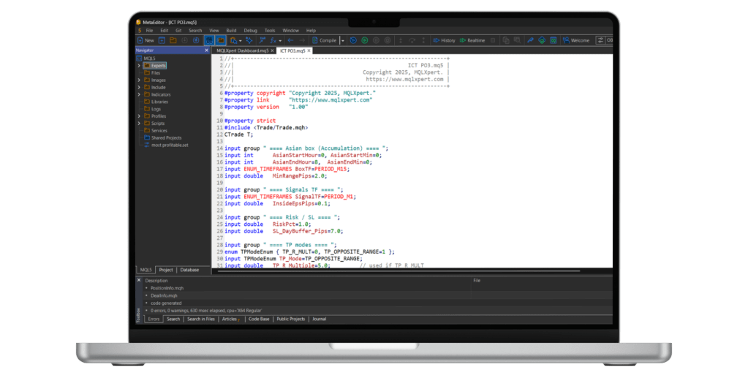
Task: Click the Welcome toolbar button
Action: [x=575, y=40]
